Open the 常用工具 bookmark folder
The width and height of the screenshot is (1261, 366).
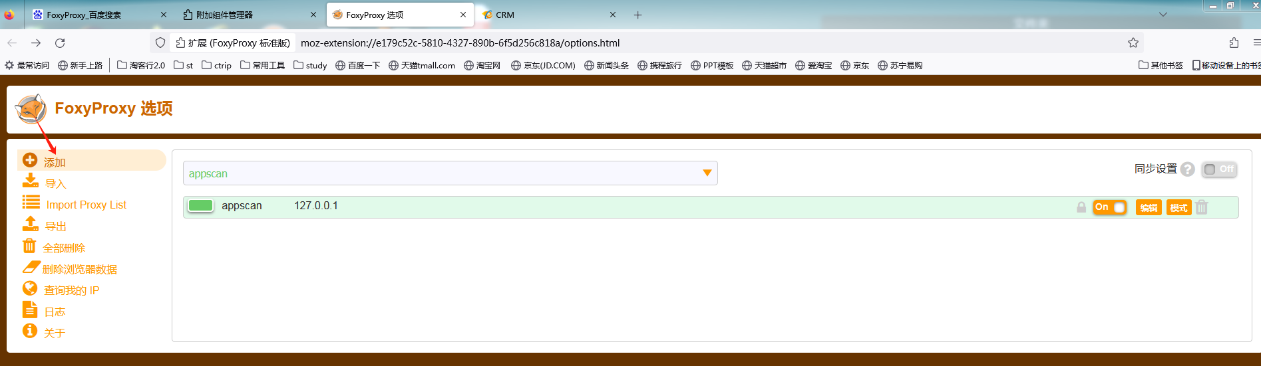coord(263,65)
